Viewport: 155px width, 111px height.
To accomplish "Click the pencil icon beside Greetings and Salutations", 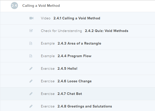I will tap(31, 106).
